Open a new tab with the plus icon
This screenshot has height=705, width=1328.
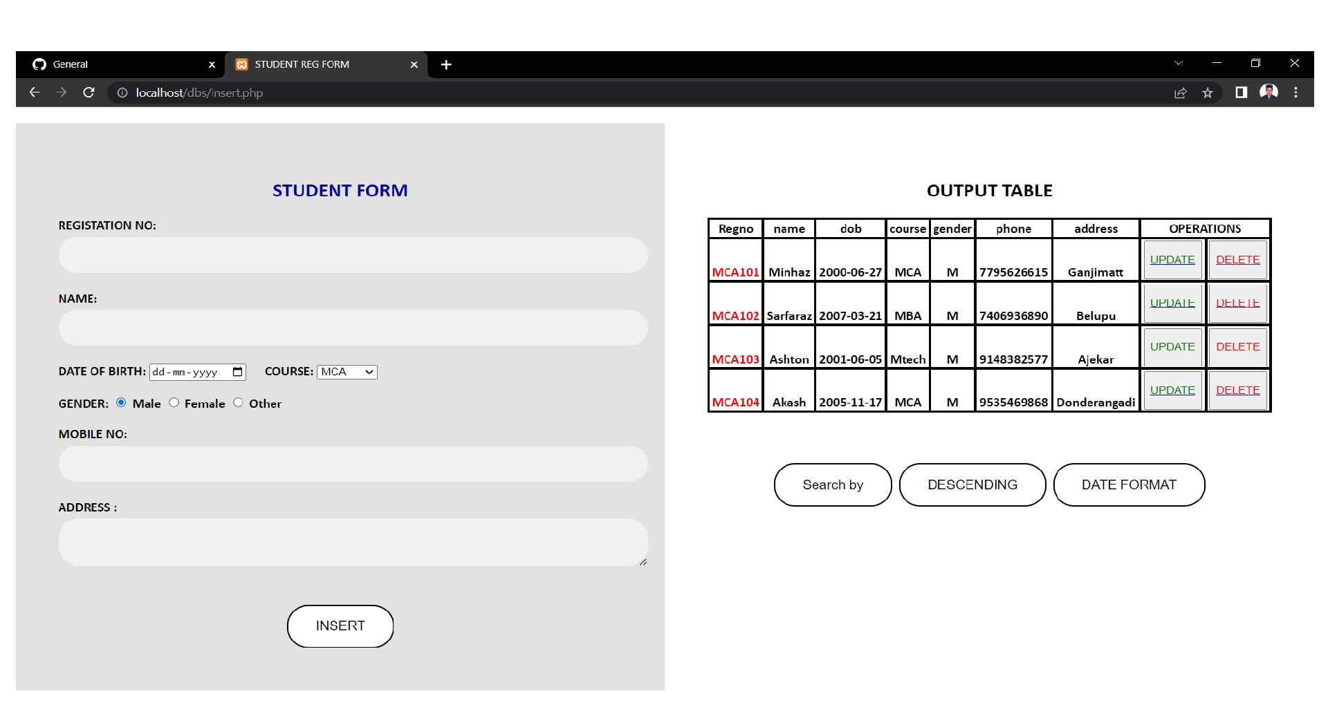coord(446,64)
